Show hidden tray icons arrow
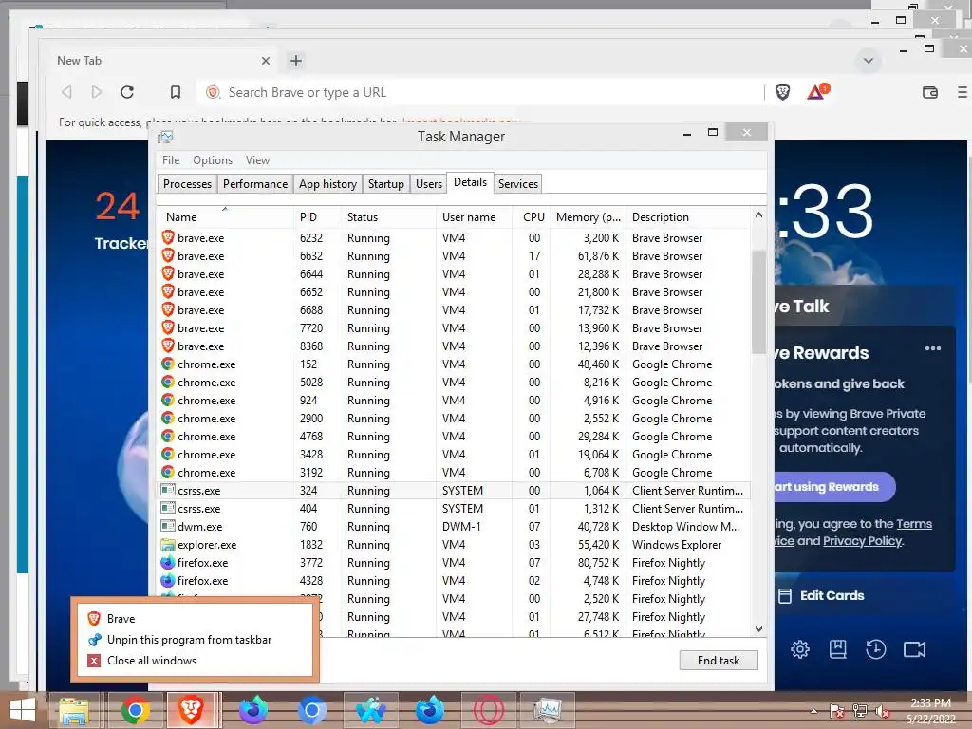This screenshot has width=972, height=729. click(813, 711)
